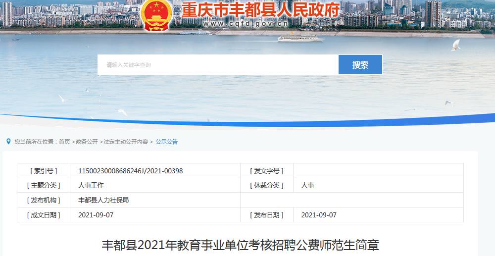Click the 丰都县人力社保局 value cell
The height and width of the screenshot is (256, 495).
(155, 200)
